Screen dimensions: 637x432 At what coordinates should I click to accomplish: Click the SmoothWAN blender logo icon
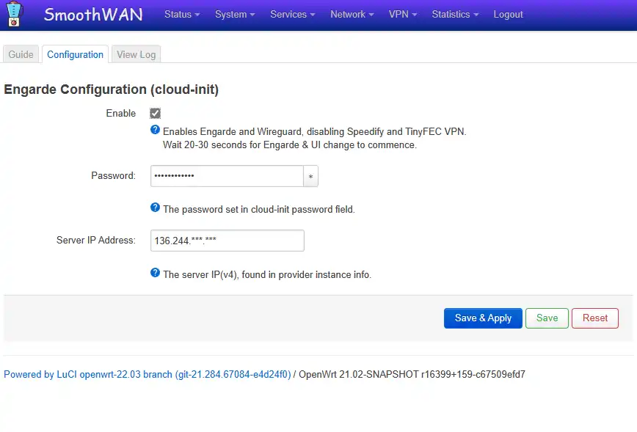coord(14,14)
